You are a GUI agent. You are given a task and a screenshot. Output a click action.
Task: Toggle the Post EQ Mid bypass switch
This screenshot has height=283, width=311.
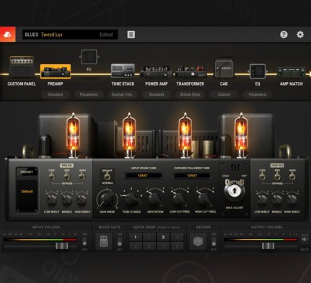coord(277,177)
